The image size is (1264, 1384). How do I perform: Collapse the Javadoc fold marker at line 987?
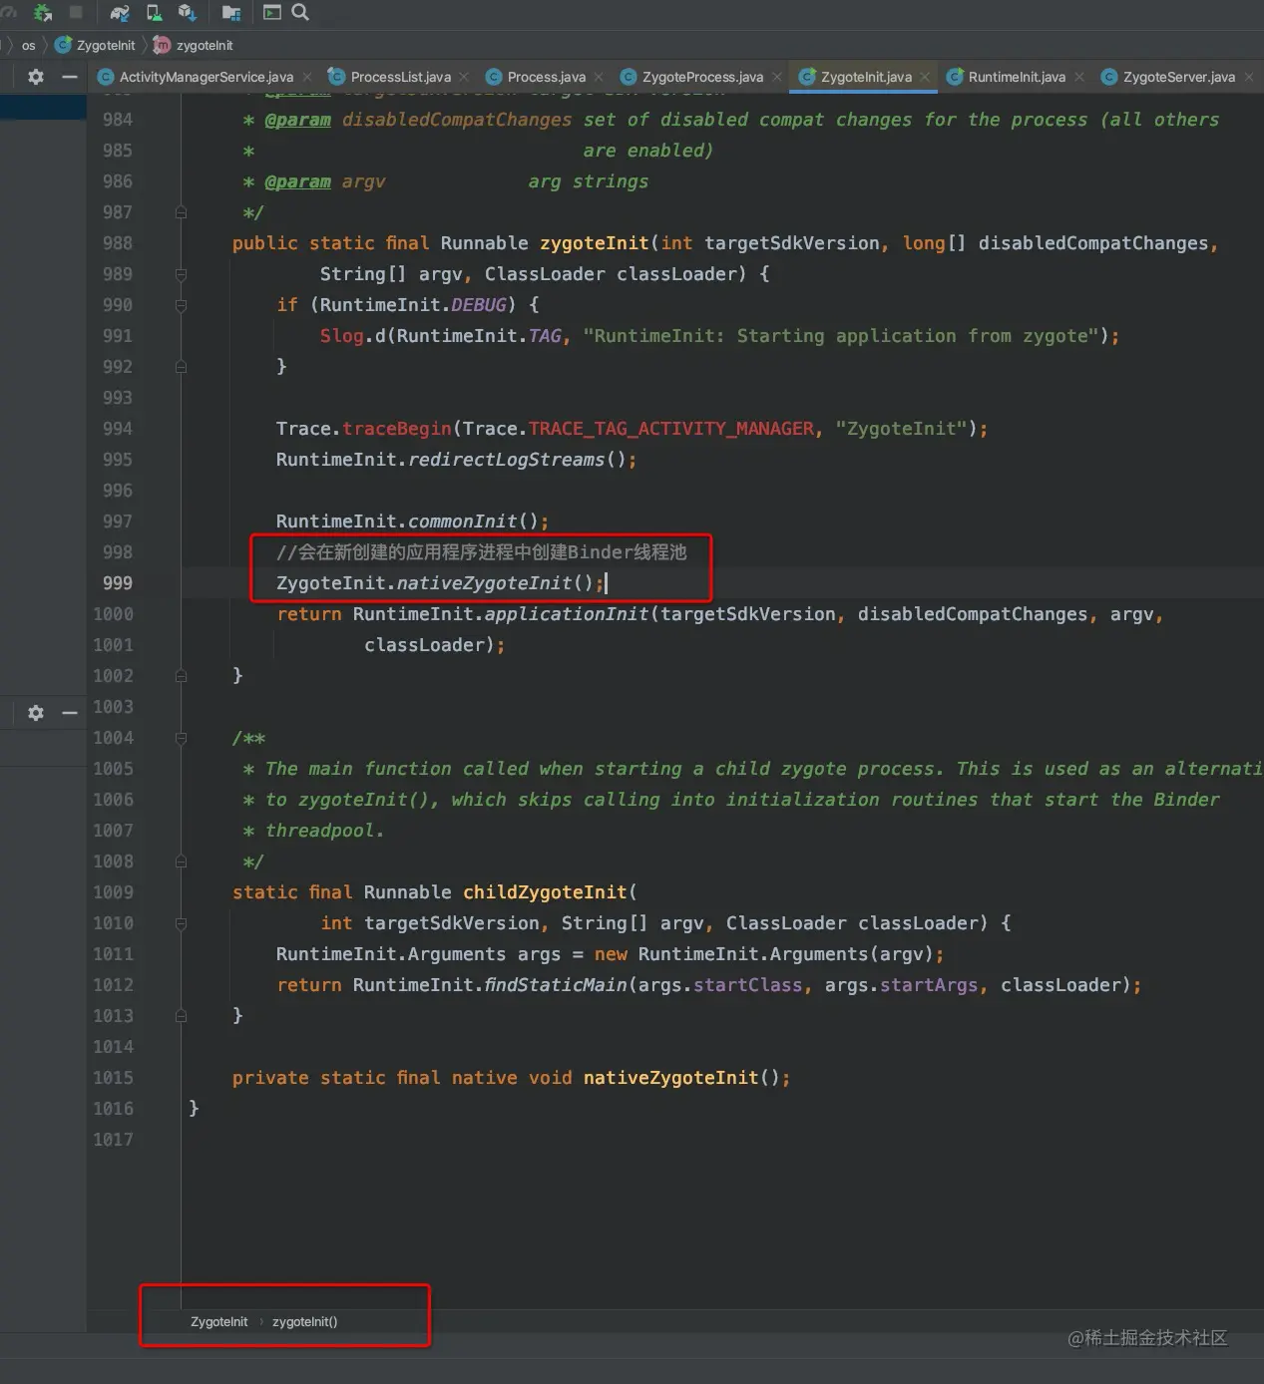click(181, 212)
